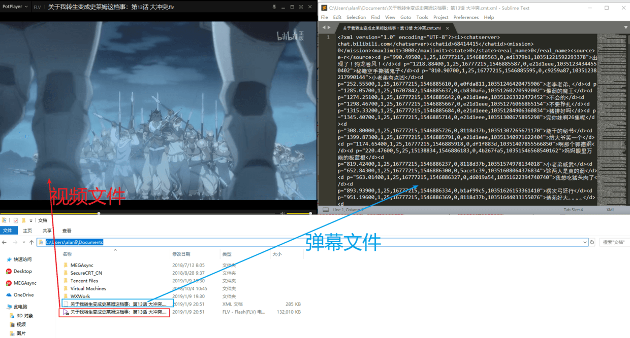Image resolution: width=630 pixels, height=338 pixels.
Task: Go up one folder level
Action: pyautogui.click(x=31, y=242)
